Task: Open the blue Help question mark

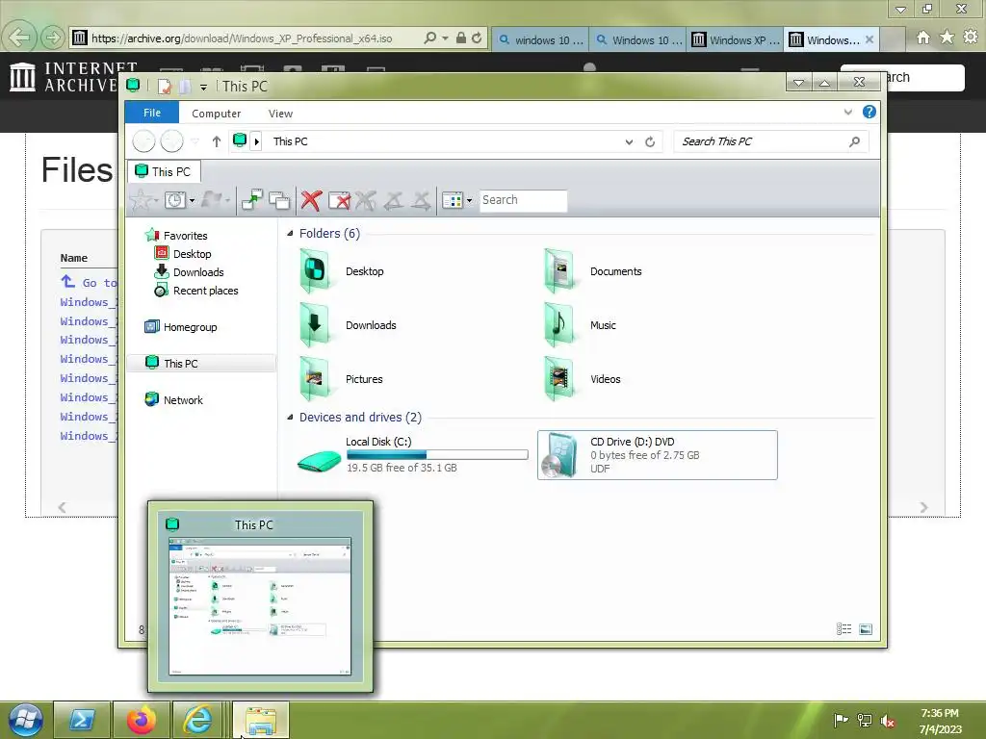Action: click(x=869, y=112)
